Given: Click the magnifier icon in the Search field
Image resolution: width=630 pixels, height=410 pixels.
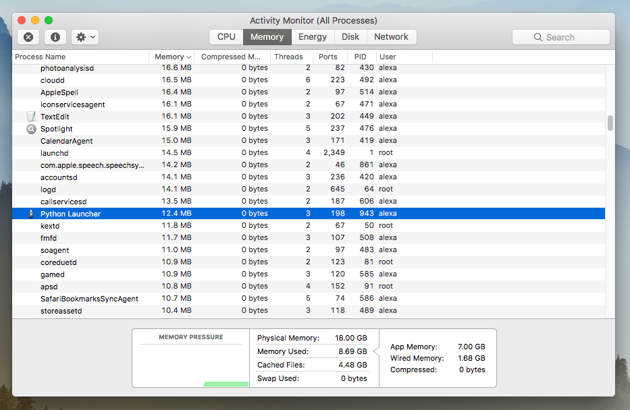Looking at the screenshot, I should pyautogui.click(x=537, y=36).
